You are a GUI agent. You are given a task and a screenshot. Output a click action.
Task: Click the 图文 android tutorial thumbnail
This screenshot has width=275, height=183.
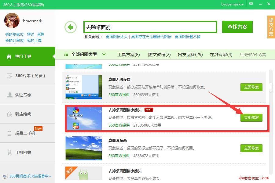[84, 173]
